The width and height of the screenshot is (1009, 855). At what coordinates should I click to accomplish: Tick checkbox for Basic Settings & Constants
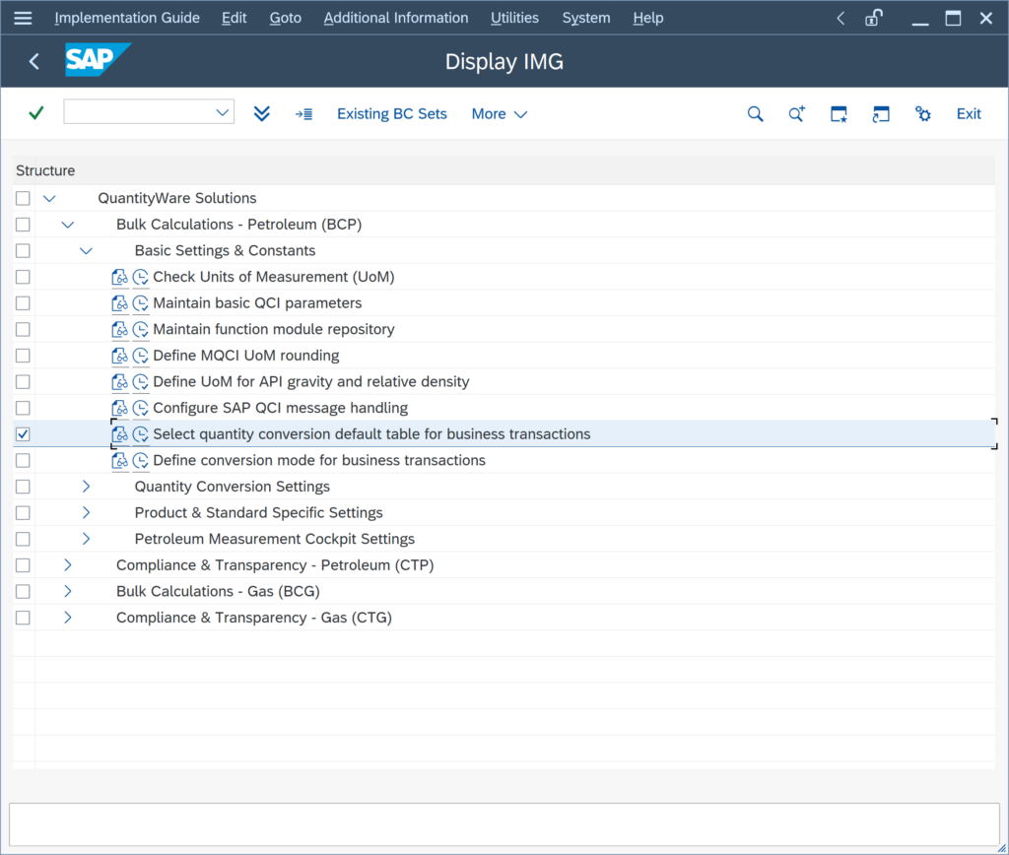coord(24,251)
